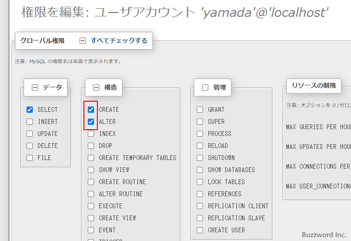Check the SHUTDOWN privilege
Viewport: 351px width, 241px height.
tap(200, 158)
